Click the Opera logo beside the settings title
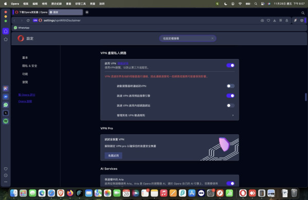The image size is (308, 200). coord(21,38)
